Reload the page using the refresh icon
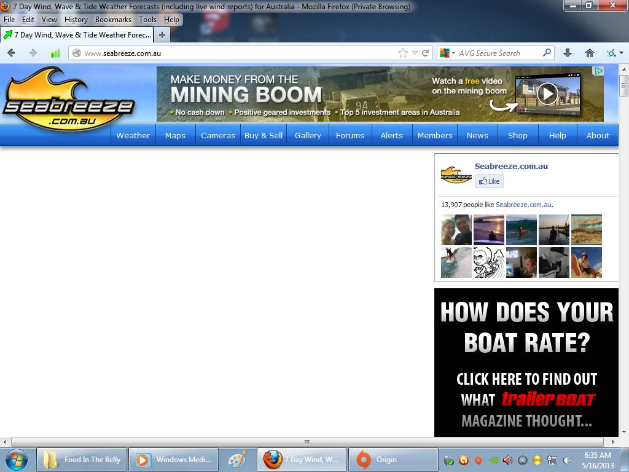The image size is (629, 472). [425, 53]
